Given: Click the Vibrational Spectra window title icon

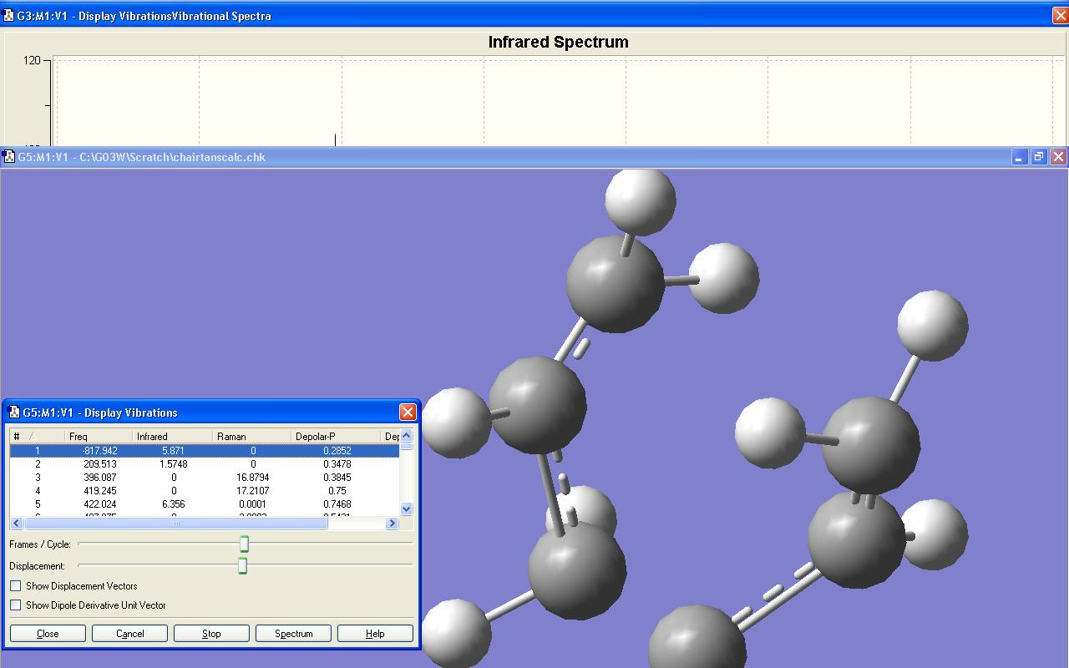Looking at the screenshot, I should [8, 16].
